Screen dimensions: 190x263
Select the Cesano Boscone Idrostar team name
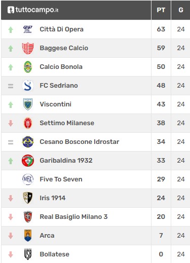click(80, 142)
